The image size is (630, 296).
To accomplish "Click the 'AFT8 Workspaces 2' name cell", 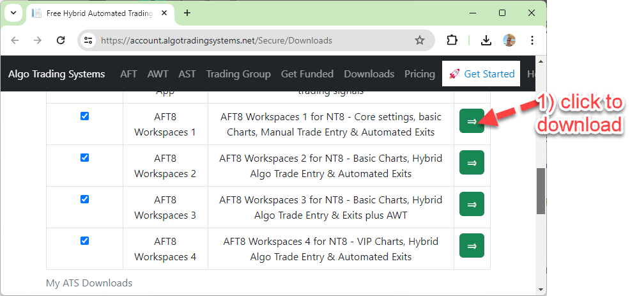I will pyautogui.click(x=165, y=166).
